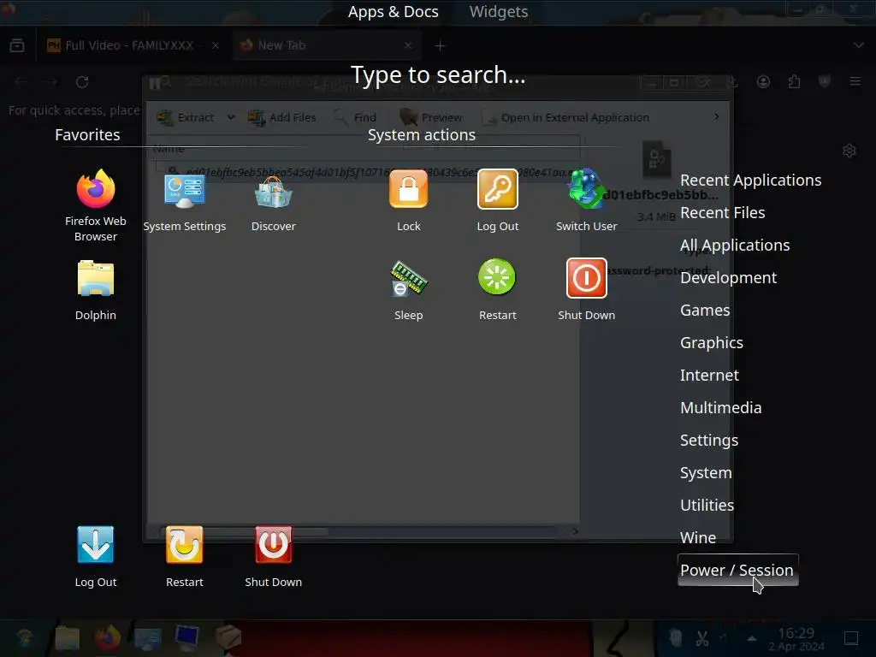876x657 pixels.
Task: Select the Games category
Action: point(705,310)
